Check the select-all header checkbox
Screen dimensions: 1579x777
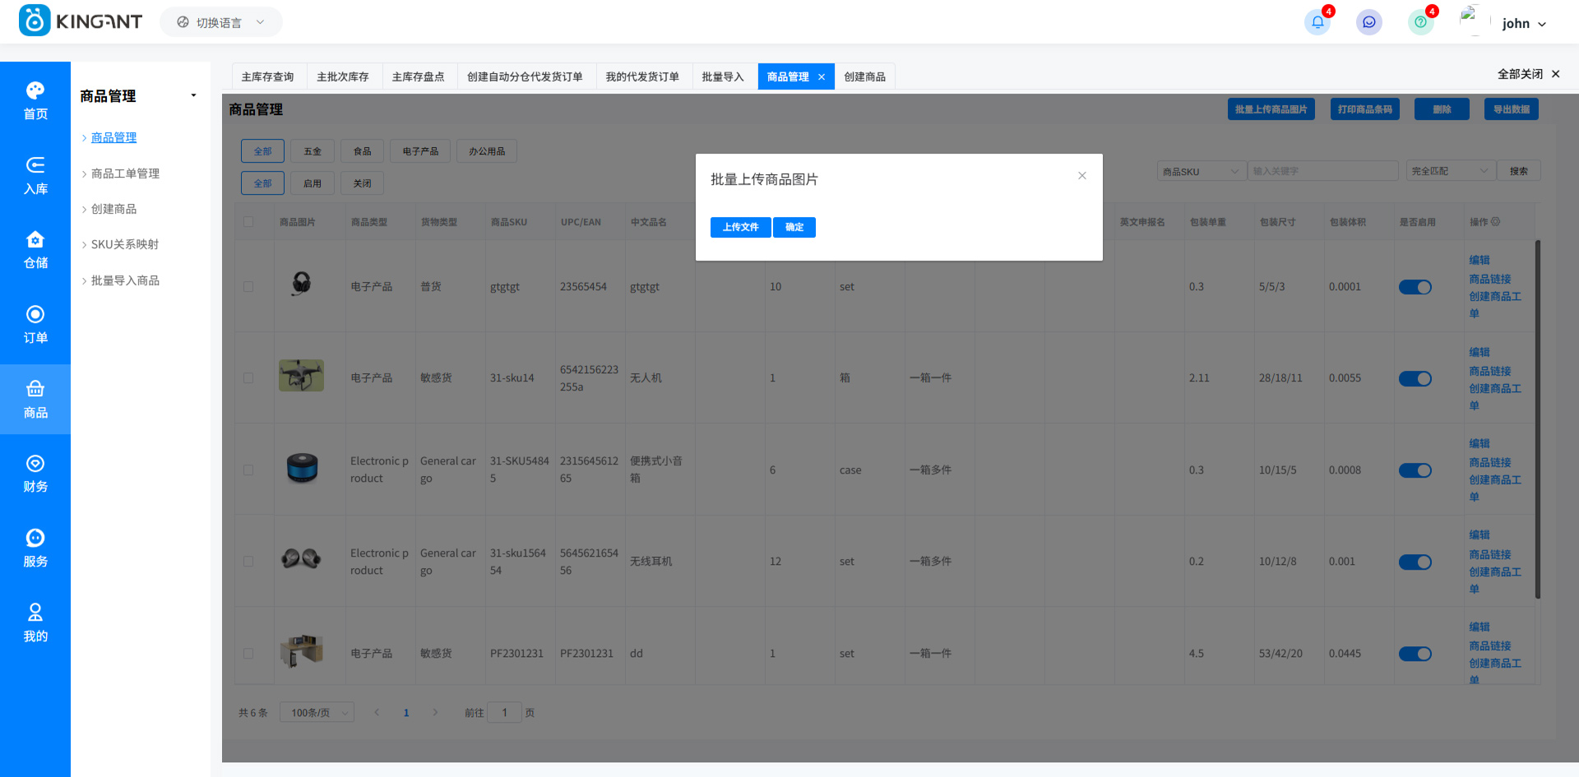click(x=248, y=222)
